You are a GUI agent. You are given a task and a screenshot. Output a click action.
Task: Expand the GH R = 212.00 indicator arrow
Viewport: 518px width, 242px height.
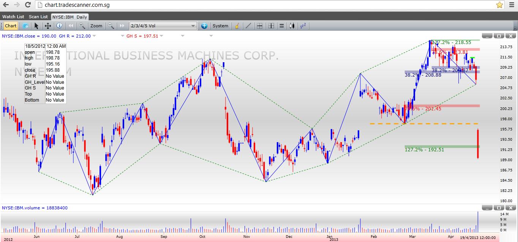tap(95, 36)
